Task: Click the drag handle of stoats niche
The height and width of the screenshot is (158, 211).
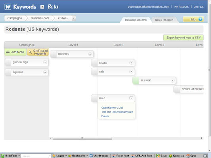Action: pos(95,63)
